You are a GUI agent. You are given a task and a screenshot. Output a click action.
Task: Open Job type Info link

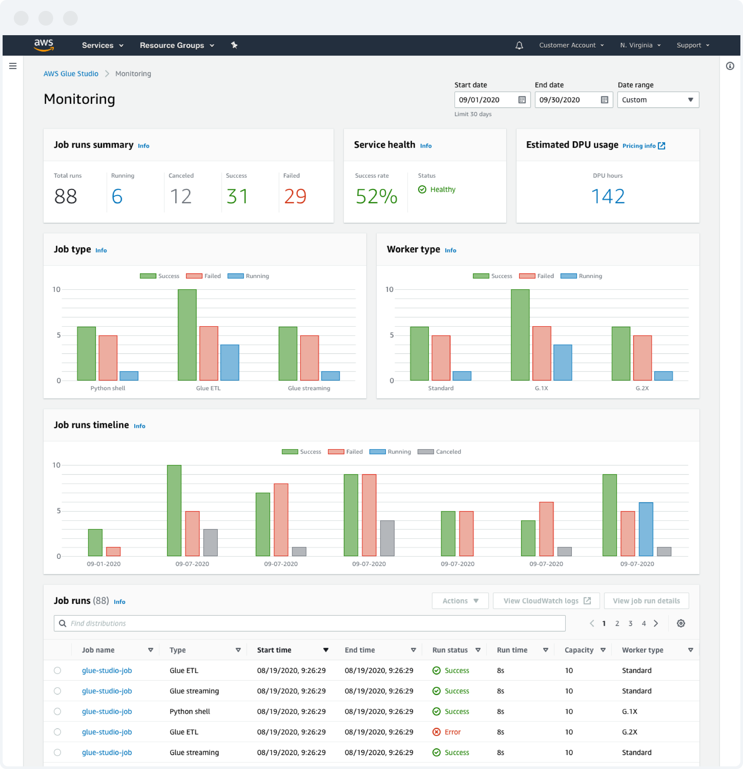pyautogui.click(x=101, y=250)
